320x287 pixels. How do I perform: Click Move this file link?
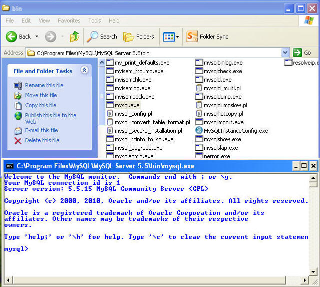tap(41, 95)
